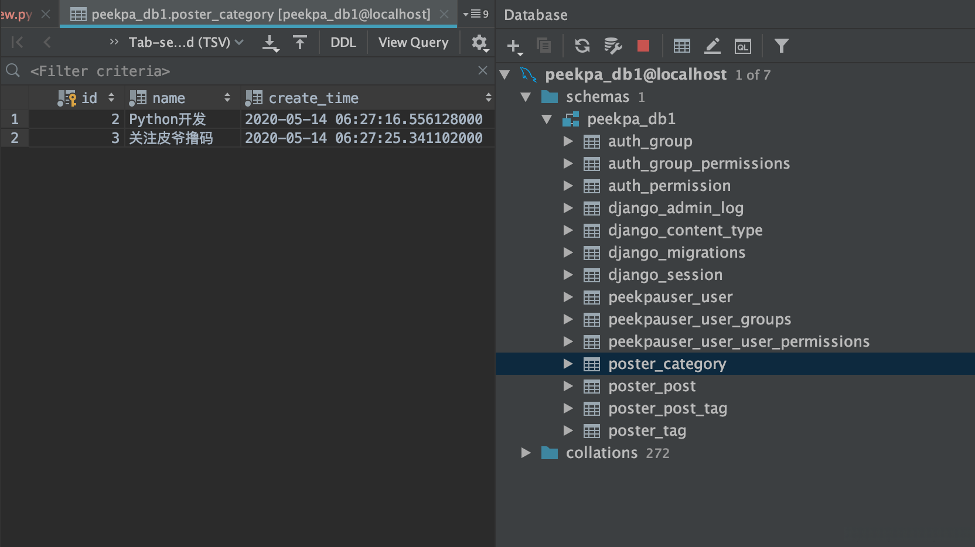Expand the poster_post table node

pos(568,386)
